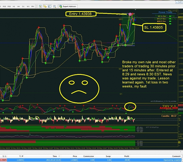Click the 'M30 F-Trix' indicator label

click(x=161, y=21)
